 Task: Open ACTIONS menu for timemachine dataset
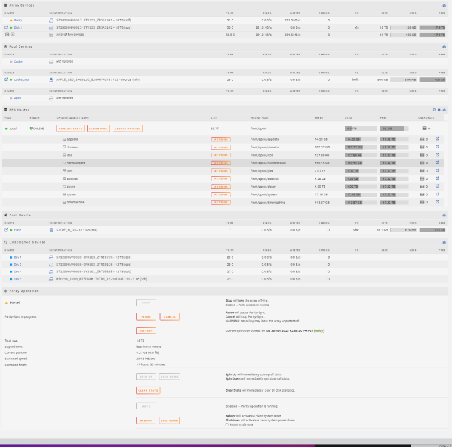point(221,203)
